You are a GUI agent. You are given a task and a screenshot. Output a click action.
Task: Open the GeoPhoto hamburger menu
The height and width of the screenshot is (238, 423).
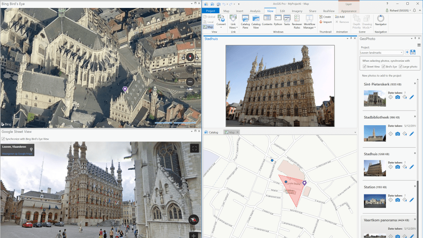[419, 45]
